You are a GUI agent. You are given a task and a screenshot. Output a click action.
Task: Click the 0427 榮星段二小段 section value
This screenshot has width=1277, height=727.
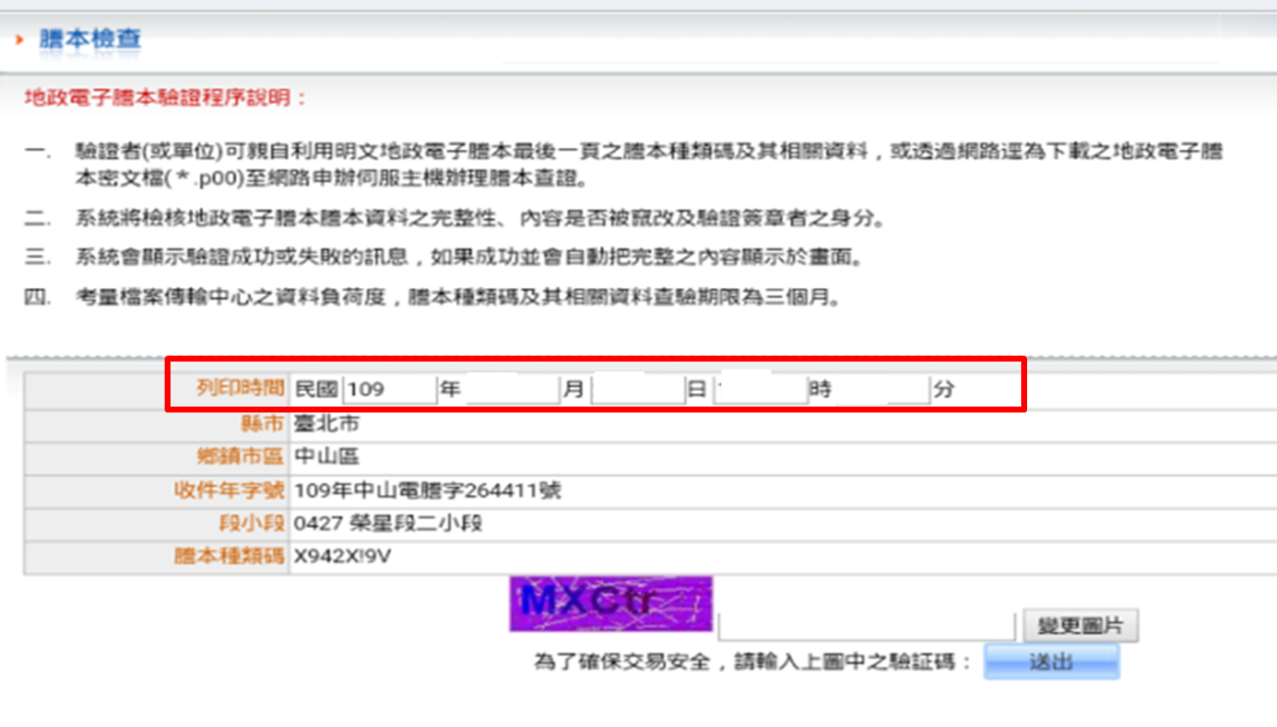tap(388, 523)
